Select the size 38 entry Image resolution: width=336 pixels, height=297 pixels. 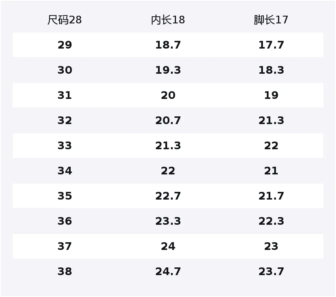pyautogui.click(x=65, y=272)
